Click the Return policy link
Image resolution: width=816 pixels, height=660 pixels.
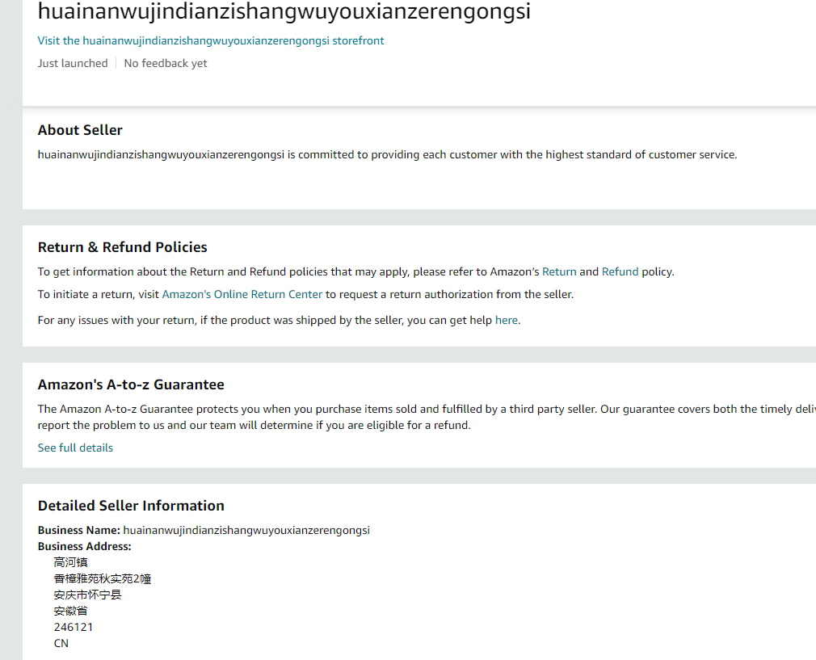coord(559,271)
